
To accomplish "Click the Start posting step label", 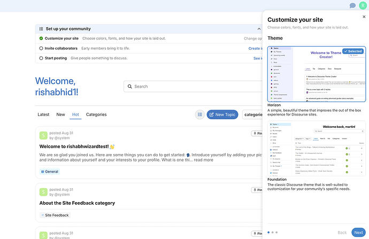I will (x=56, y=58).
